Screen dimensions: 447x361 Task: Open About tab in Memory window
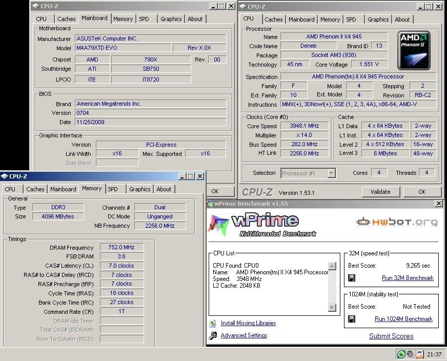coord(164,189)
